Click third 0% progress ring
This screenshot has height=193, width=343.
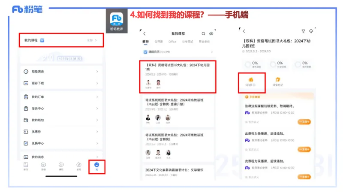(298, 65)
